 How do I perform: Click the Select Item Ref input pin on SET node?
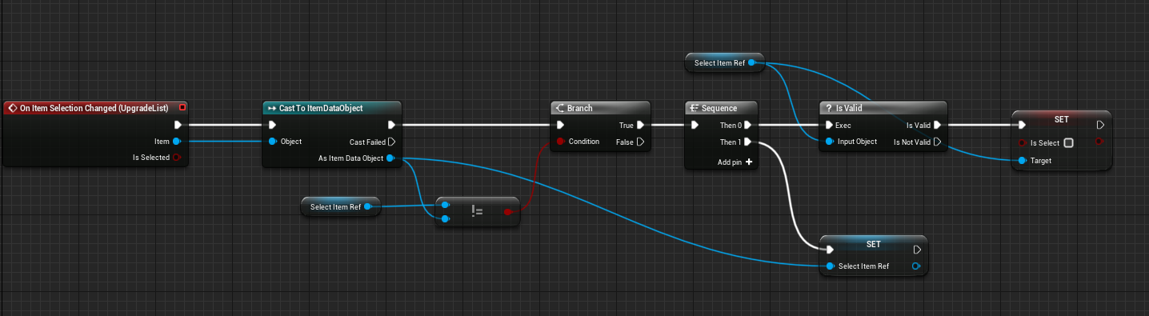tap(831, 266)
